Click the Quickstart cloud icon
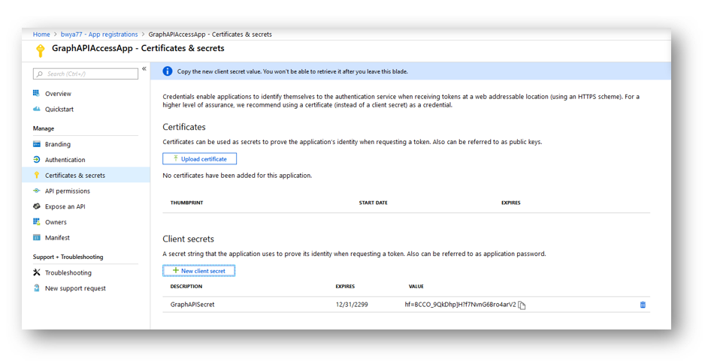 (37, 109)
